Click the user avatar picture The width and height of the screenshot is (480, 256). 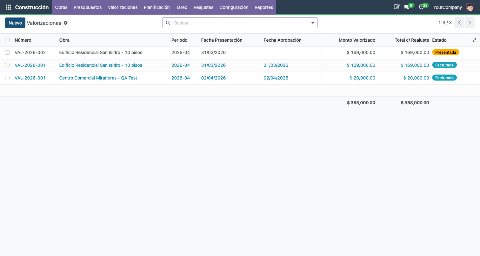[x=470, y=7]
